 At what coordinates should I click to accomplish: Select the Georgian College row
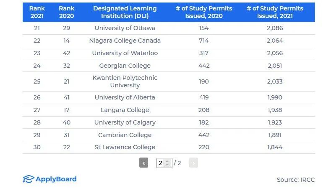click(125, 66)
